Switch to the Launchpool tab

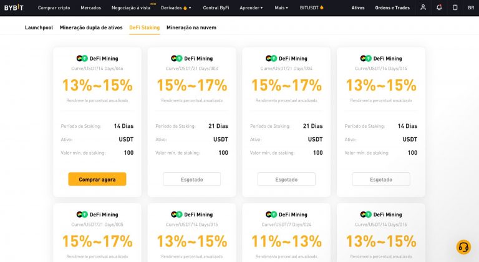click(x=39, y=27)
